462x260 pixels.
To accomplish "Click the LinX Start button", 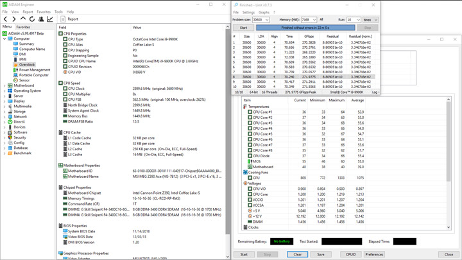I will (243, 28).
